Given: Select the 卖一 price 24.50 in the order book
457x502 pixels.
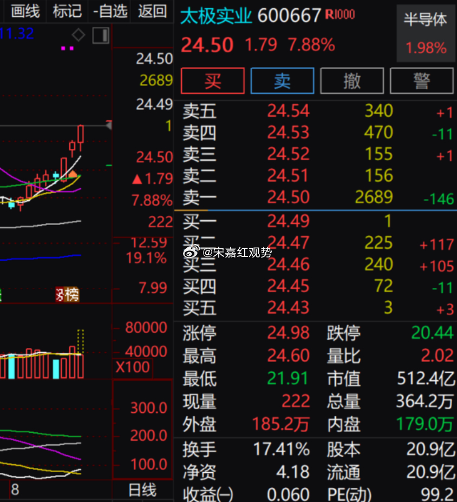Looking at the screenshot, I should [x=288, y=197].
